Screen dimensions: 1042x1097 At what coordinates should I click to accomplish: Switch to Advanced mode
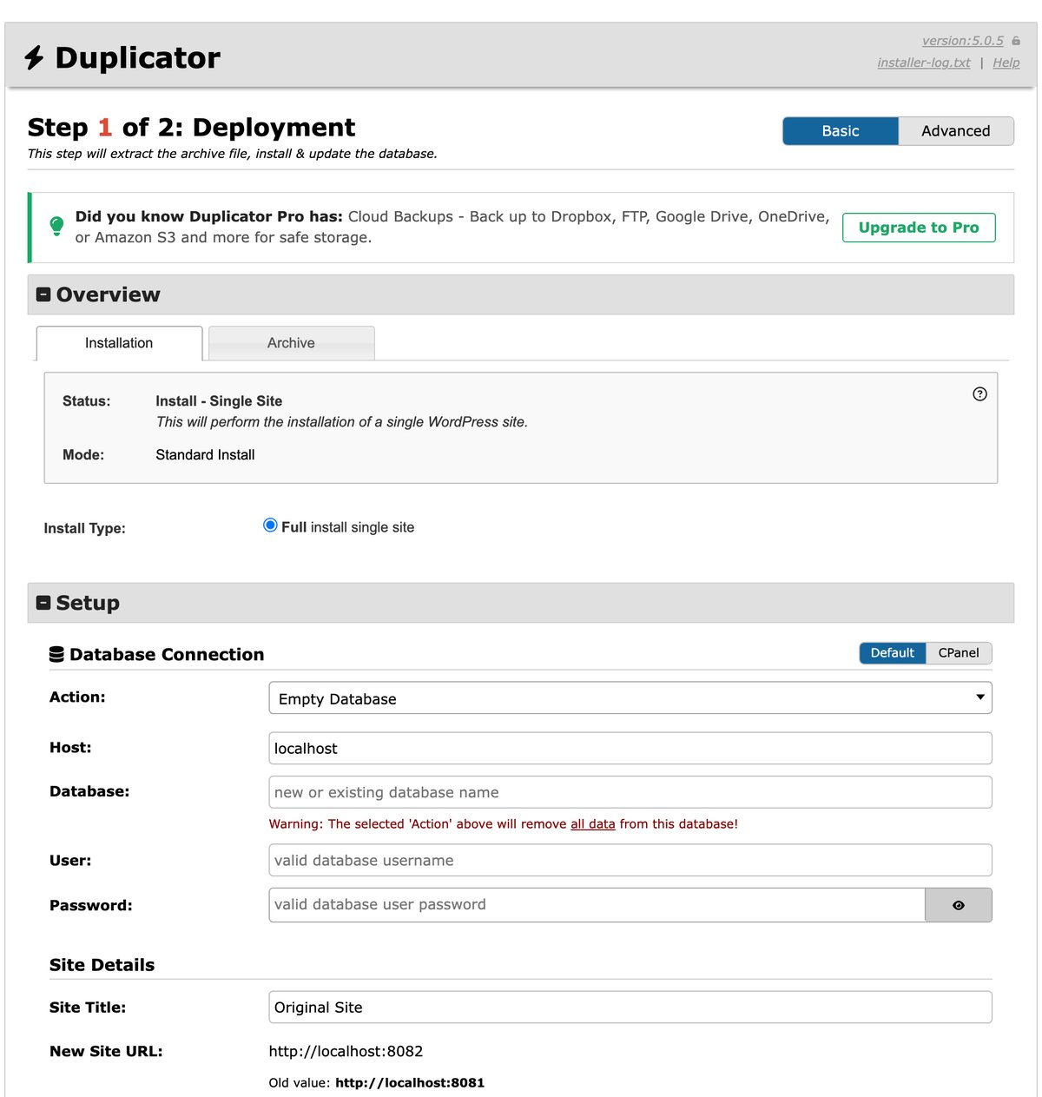956,131
